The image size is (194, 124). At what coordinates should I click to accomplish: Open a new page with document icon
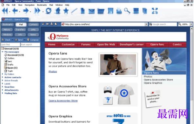[82, 10]
